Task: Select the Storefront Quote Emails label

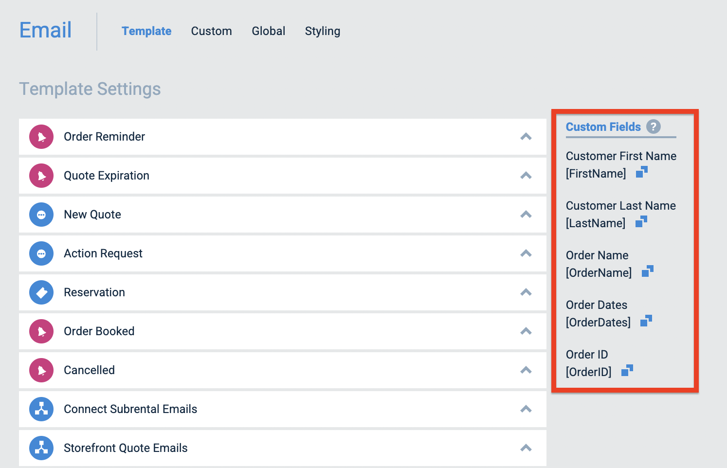Action: pyautogui.click(x=126, y=448)
